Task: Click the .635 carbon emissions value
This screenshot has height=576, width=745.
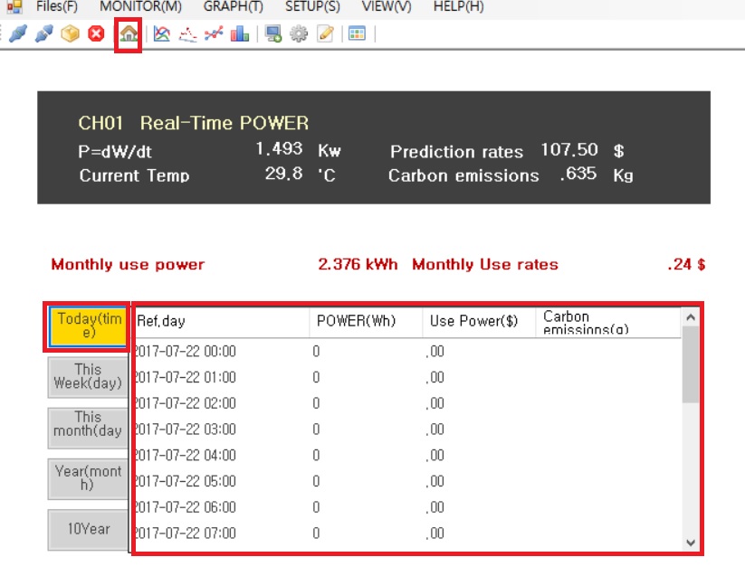Action: pyautogui.click(x=578, y=174)
